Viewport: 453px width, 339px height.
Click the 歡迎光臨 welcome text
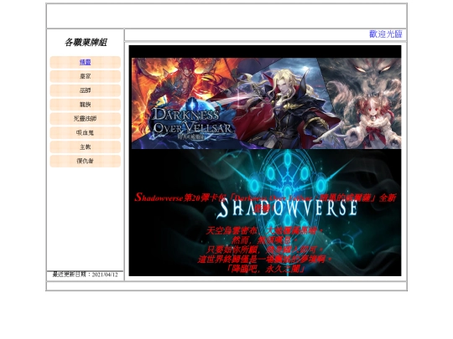pos(386,34)
